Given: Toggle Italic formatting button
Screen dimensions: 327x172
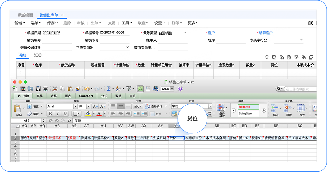Looking at the screenshot, I should tap(58, 114).
